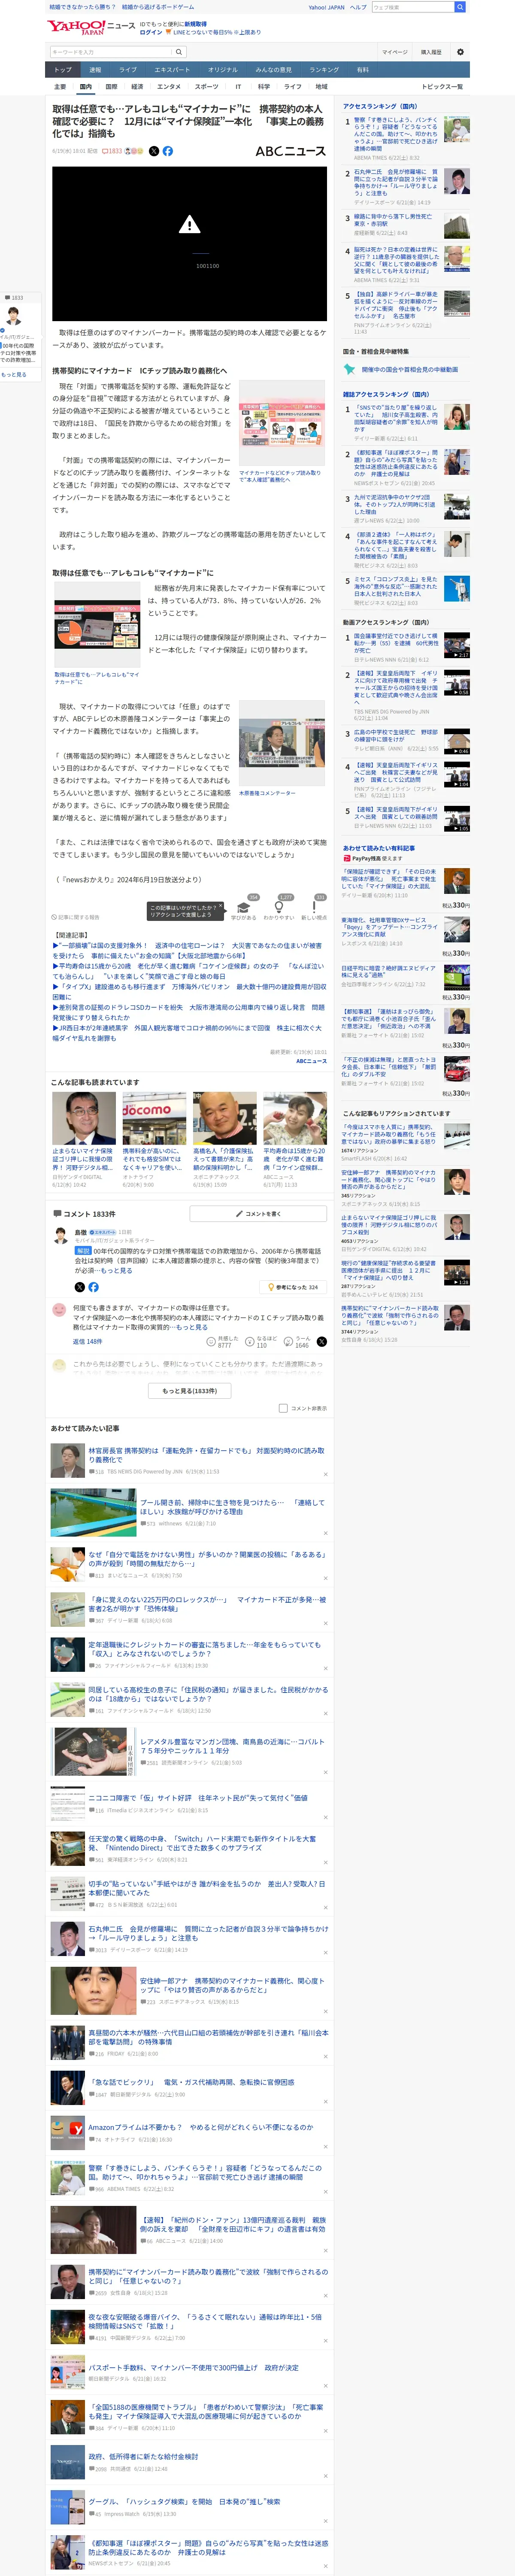515x2576 pixels.
Task: Toggle the コメント非表示 checkbox
Action: pos(283,1408)
